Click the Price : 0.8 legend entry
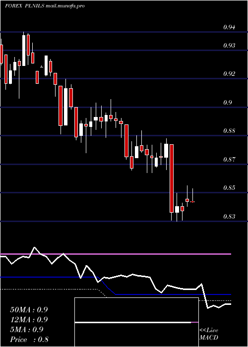 coord(29,340)
